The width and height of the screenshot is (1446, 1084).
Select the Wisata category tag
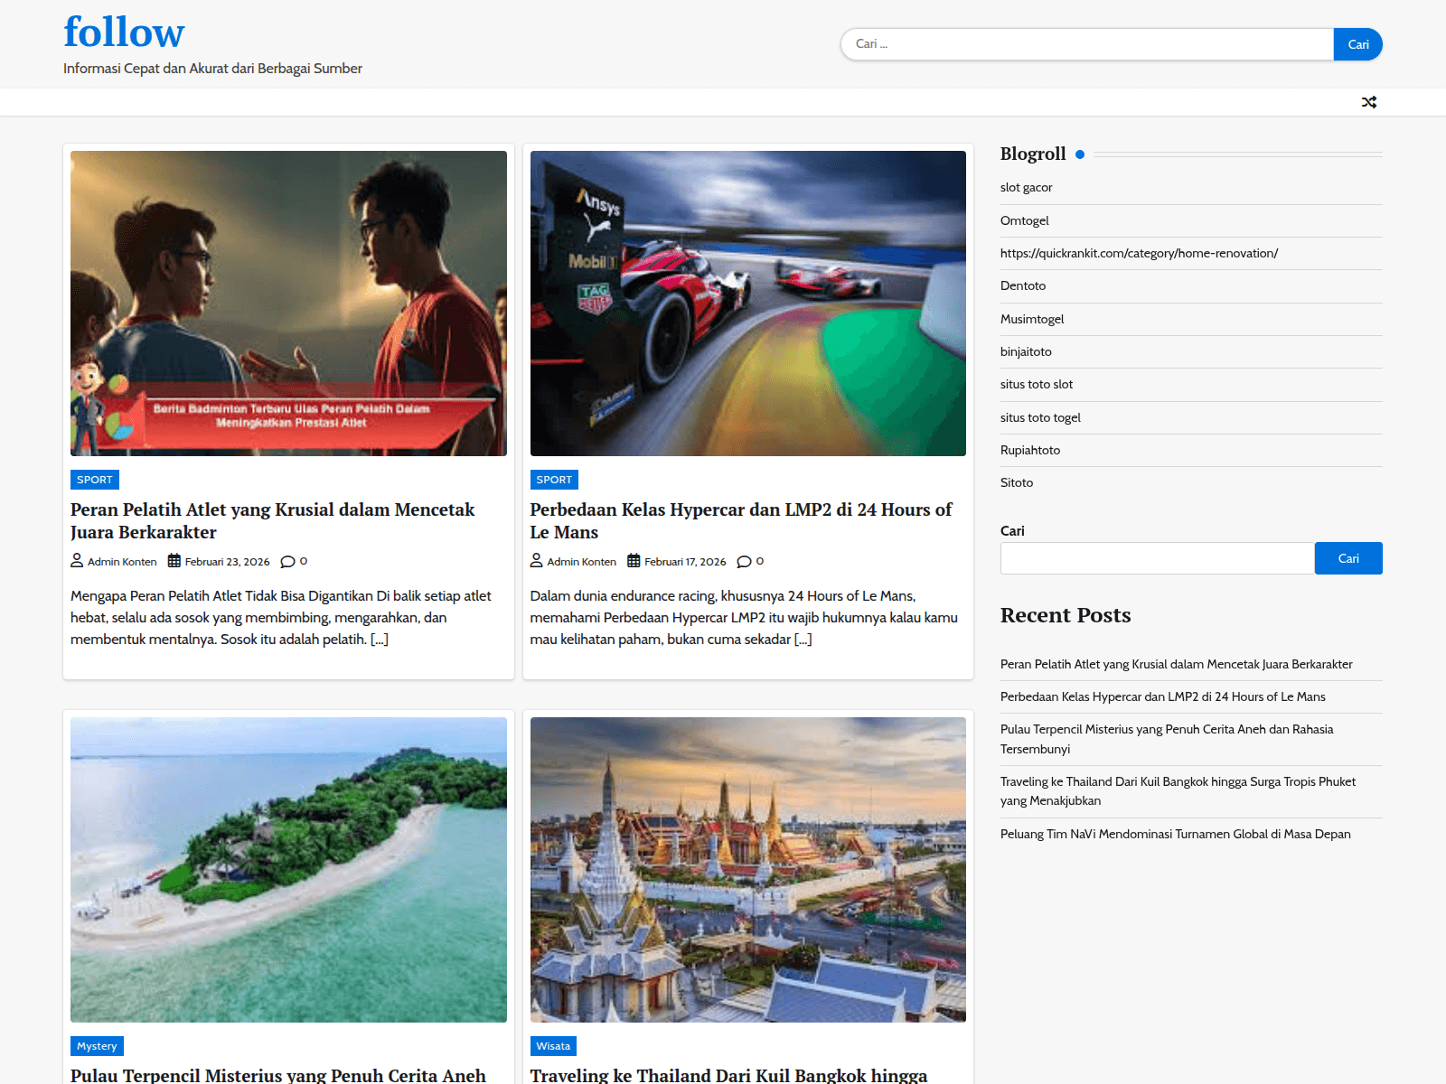click(x=553, y=1046)
